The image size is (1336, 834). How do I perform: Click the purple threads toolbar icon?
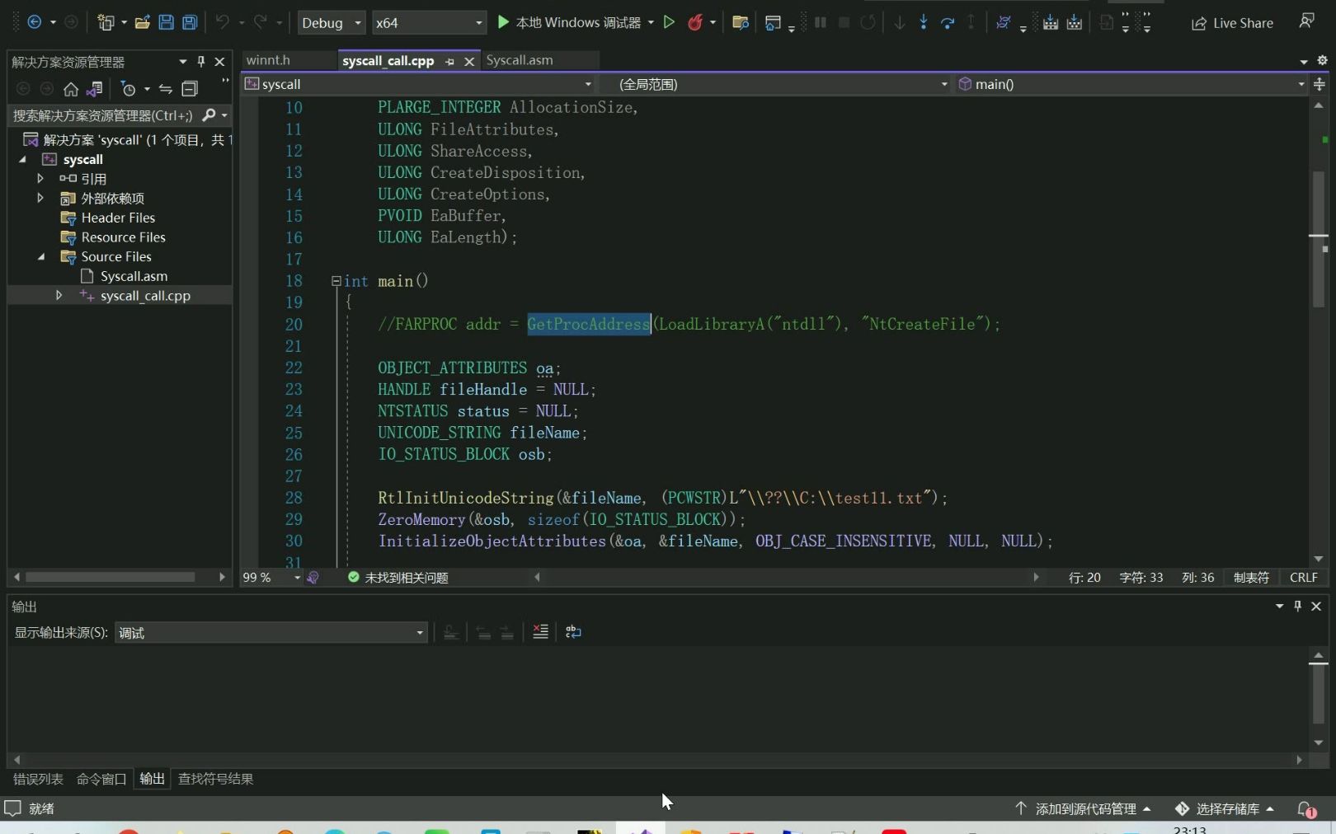[1003, 22]
